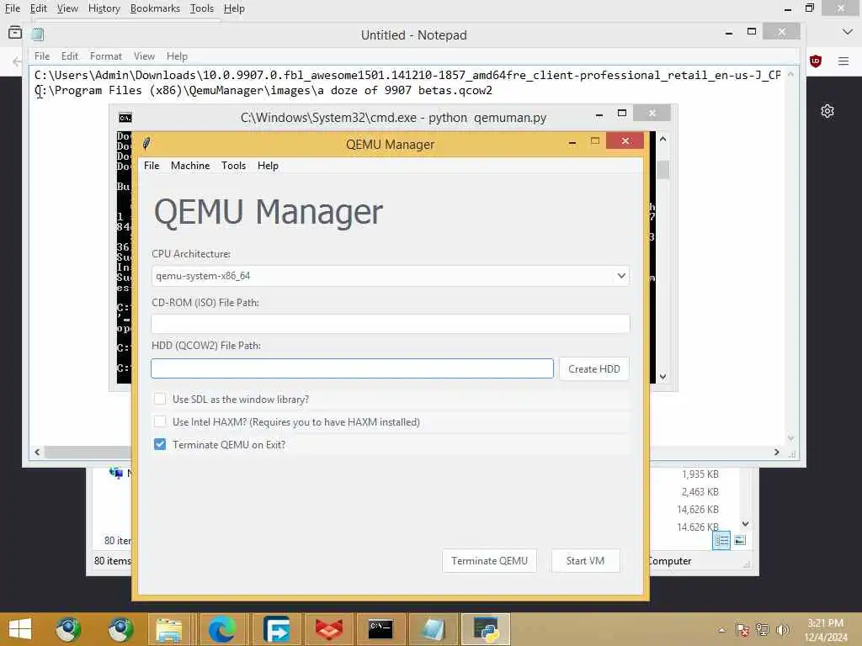Viewport: 862px width, 646px height.
Task: Click Notepad horizontal scrollbar right arrow
Action: [x=776, y=452]
